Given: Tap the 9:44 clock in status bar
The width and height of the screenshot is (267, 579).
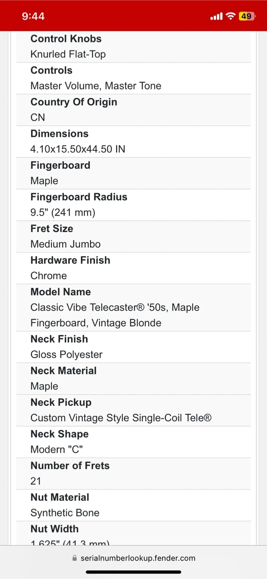Looking at the screenshot, I should (33, 16).
